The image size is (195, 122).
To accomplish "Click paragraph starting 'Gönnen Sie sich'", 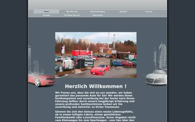I will pos(96,116).
